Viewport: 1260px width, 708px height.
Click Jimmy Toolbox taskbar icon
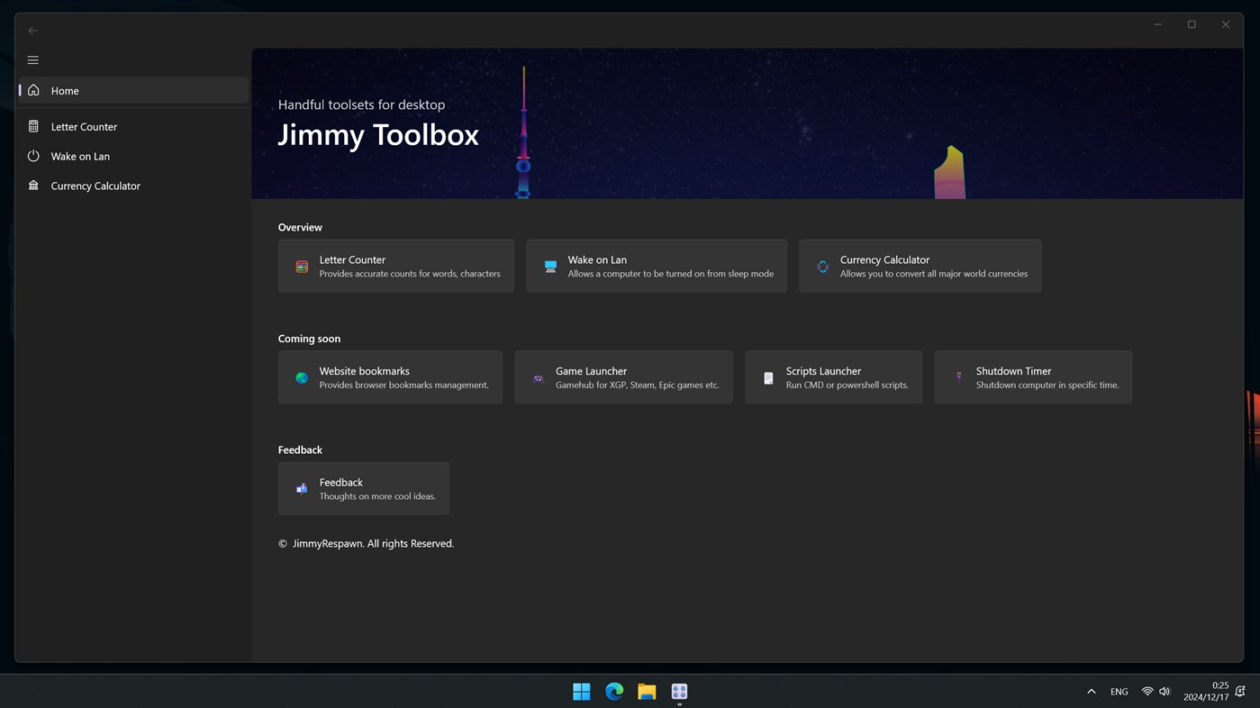coord(679,692)
